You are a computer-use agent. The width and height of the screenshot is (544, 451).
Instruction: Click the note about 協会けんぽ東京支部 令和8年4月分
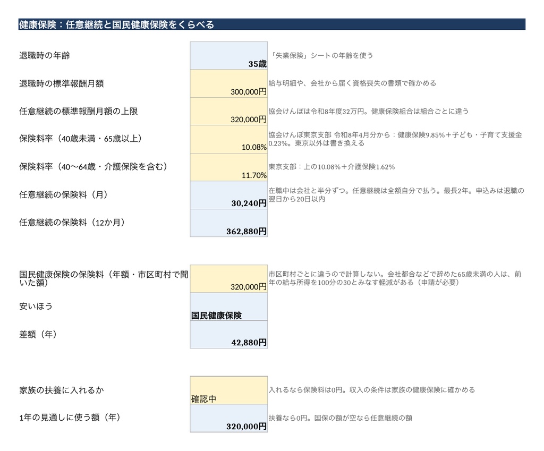click(395, 139)
